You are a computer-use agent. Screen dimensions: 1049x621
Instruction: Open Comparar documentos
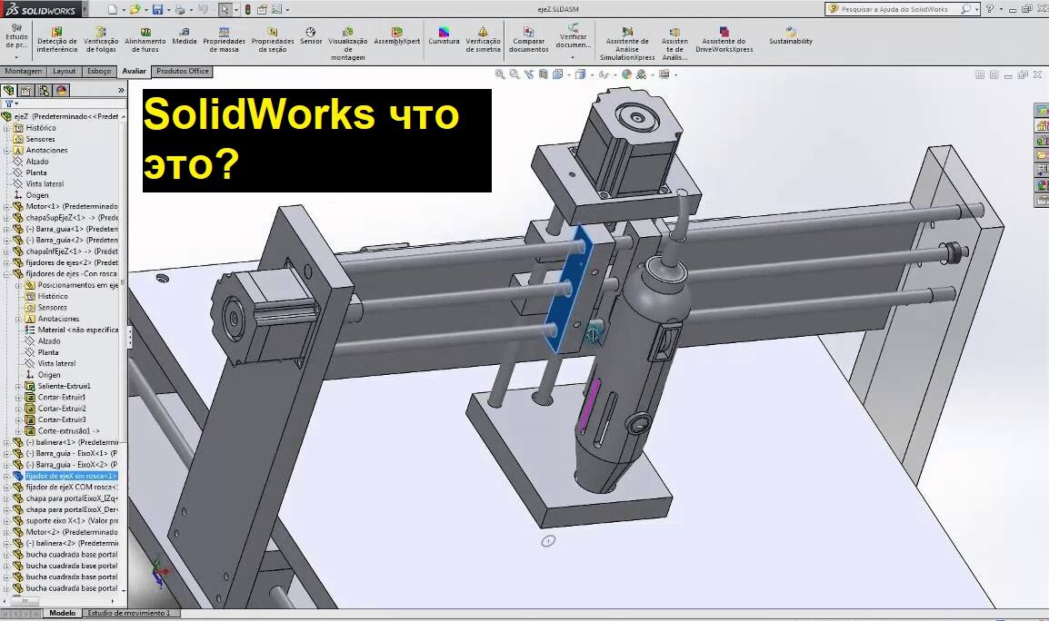(528, 40)
